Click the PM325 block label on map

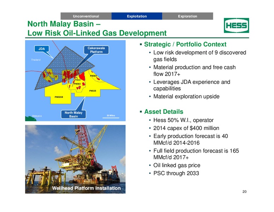pyautogui.click(x=93, y=91)
